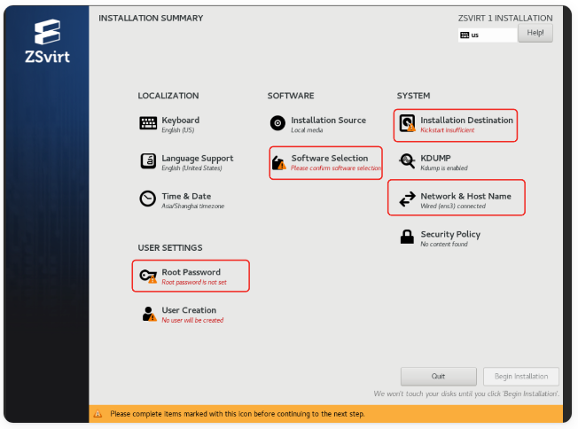Click the Begin Installation button
This screenshot has width=578, height=429.
tap(521, 377)
